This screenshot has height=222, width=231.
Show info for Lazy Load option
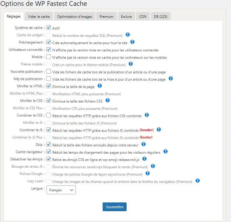(198, 181)
